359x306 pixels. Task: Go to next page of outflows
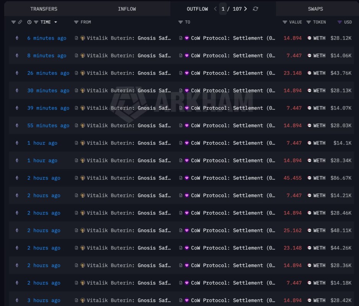[245, 9]
